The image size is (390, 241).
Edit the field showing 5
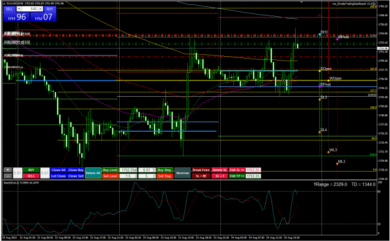[147, 176]
